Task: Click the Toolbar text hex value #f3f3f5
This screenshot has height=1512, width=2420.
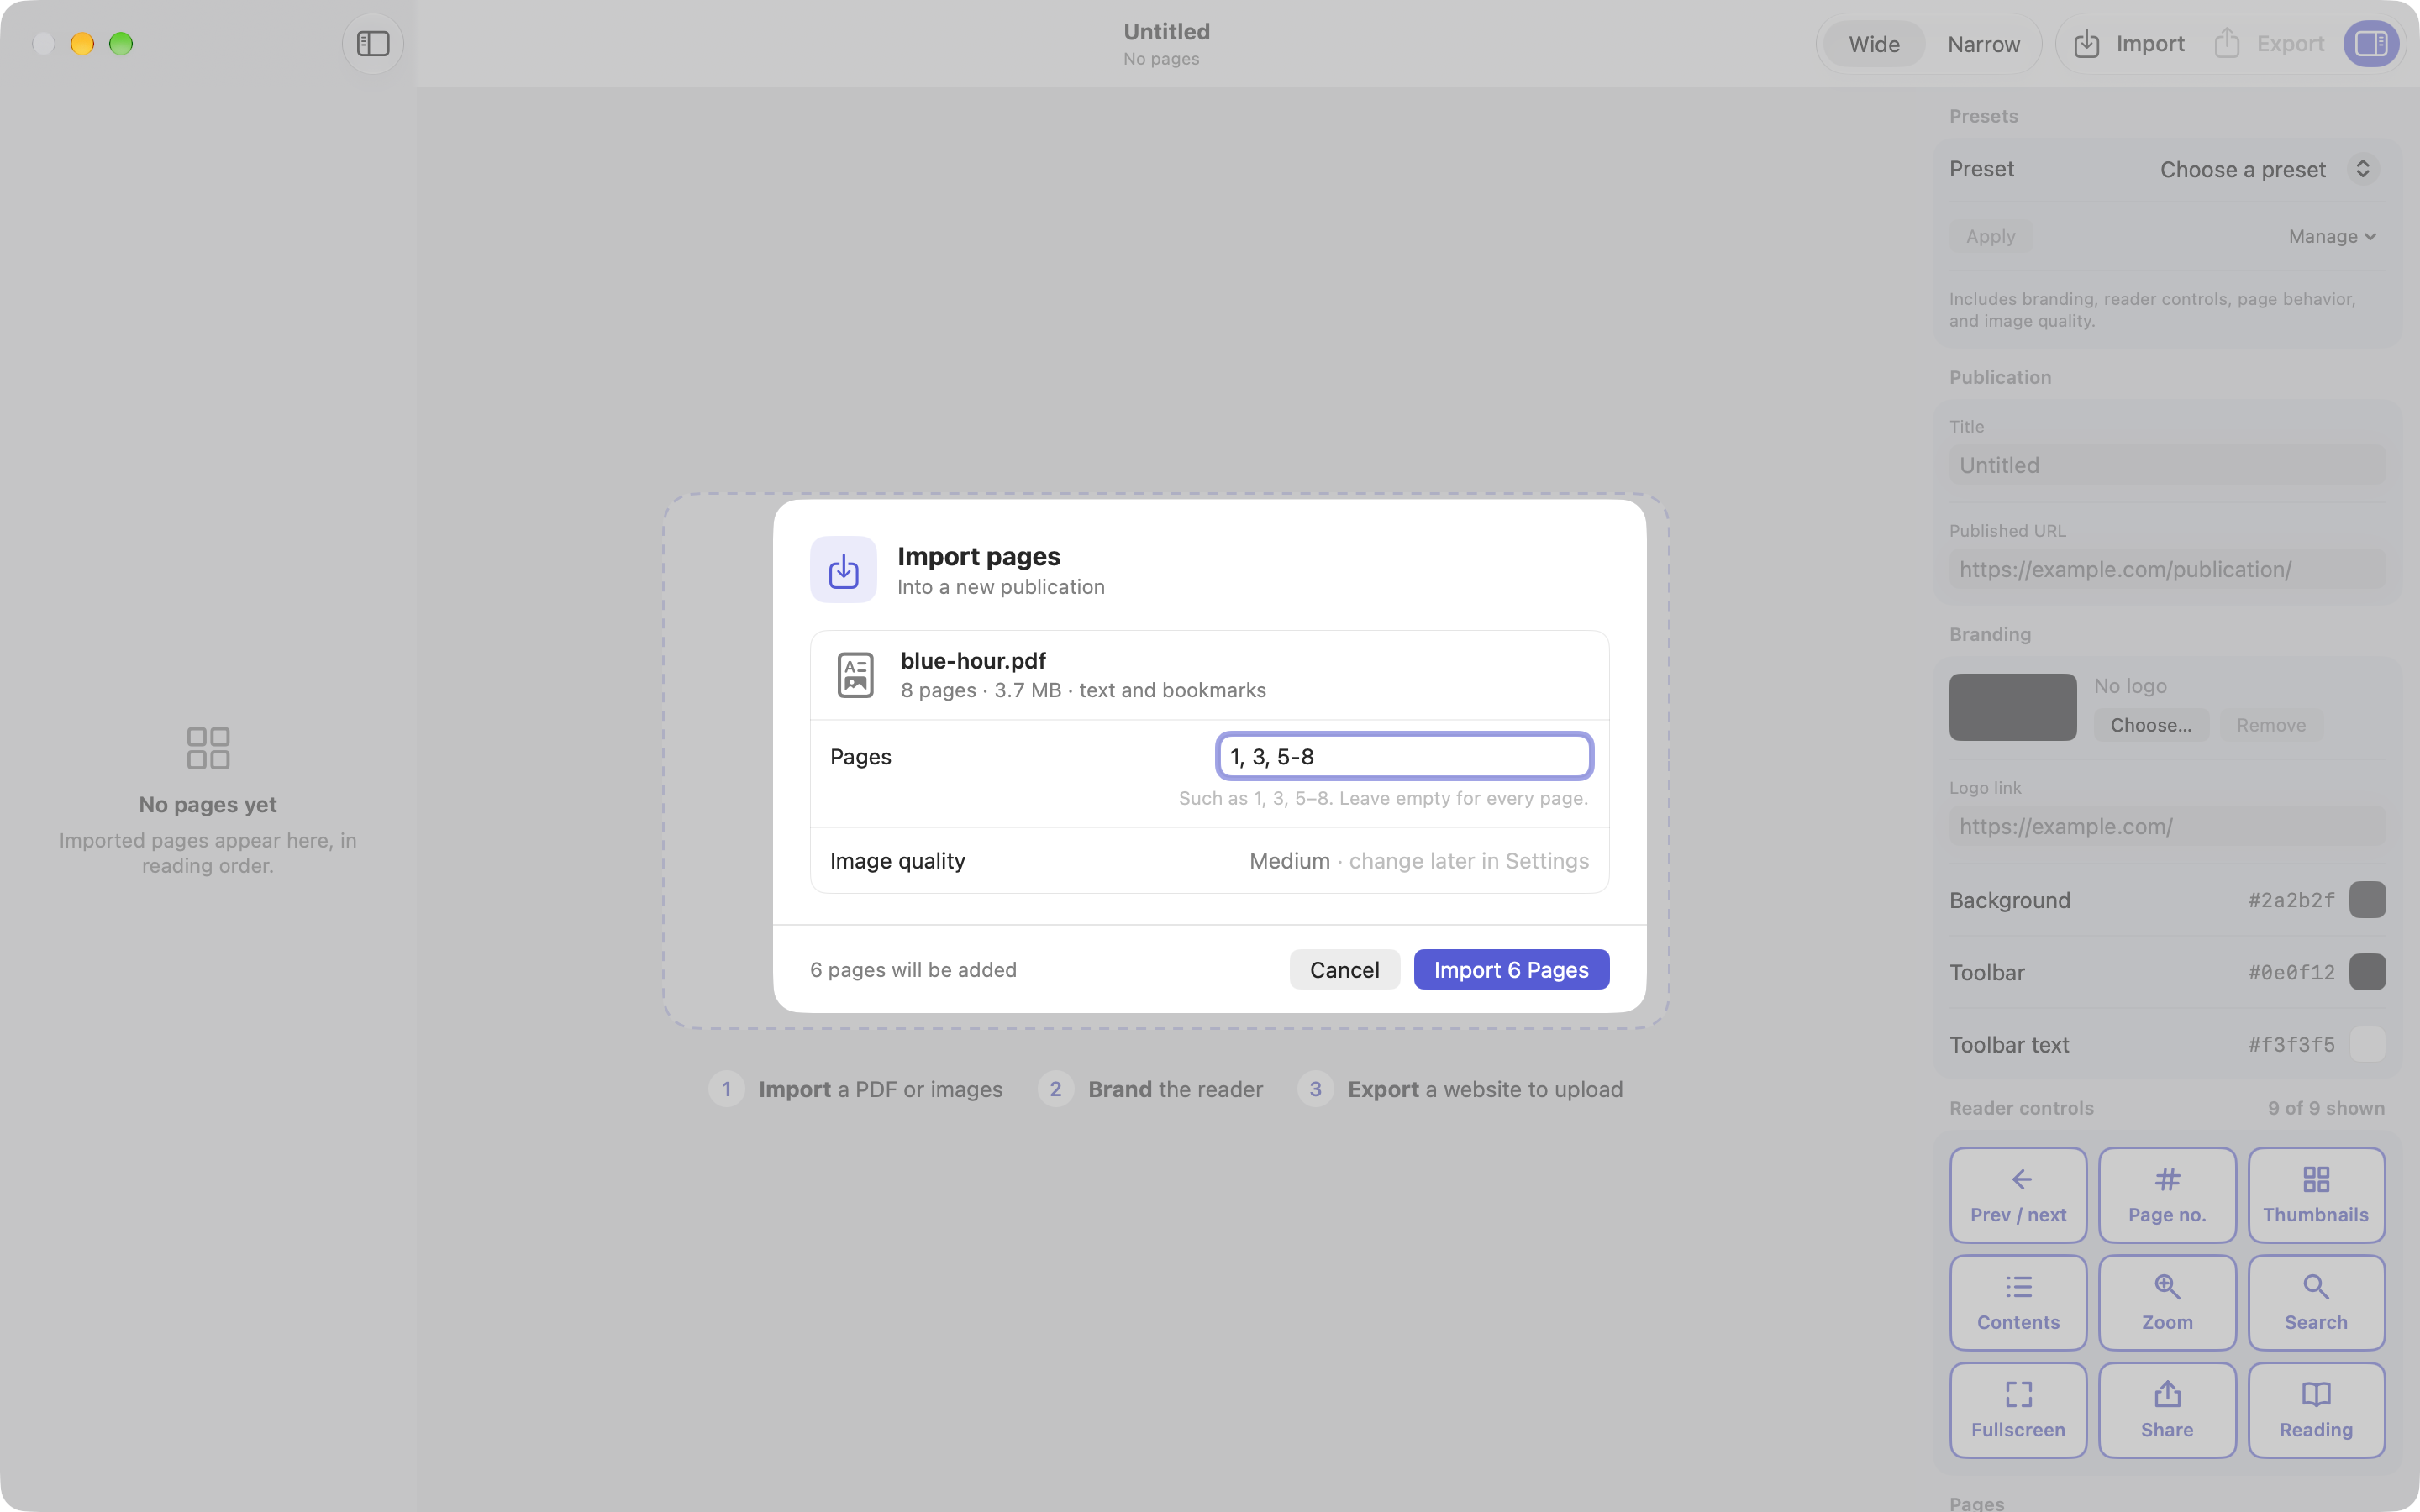Action: tap(2291, 1044)
